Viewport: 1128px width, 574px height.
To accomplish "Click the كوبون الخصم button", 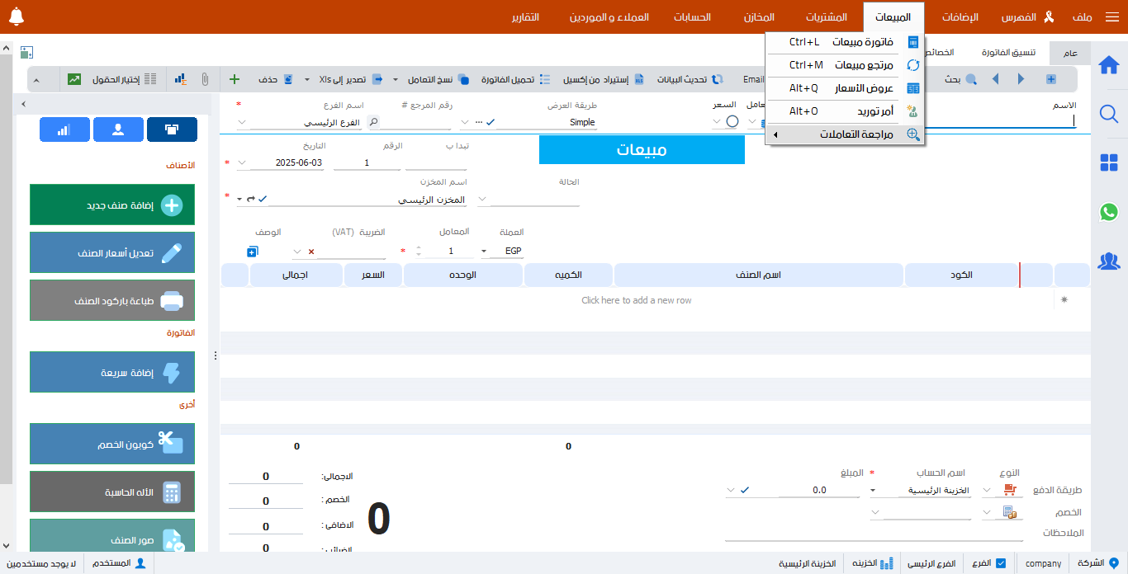I will tap(111, 444).
